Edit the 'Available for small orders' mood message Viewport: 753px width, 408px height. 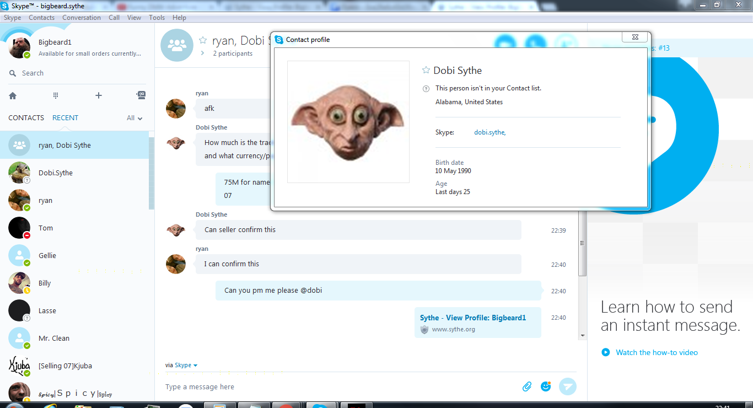coord(90,53)
